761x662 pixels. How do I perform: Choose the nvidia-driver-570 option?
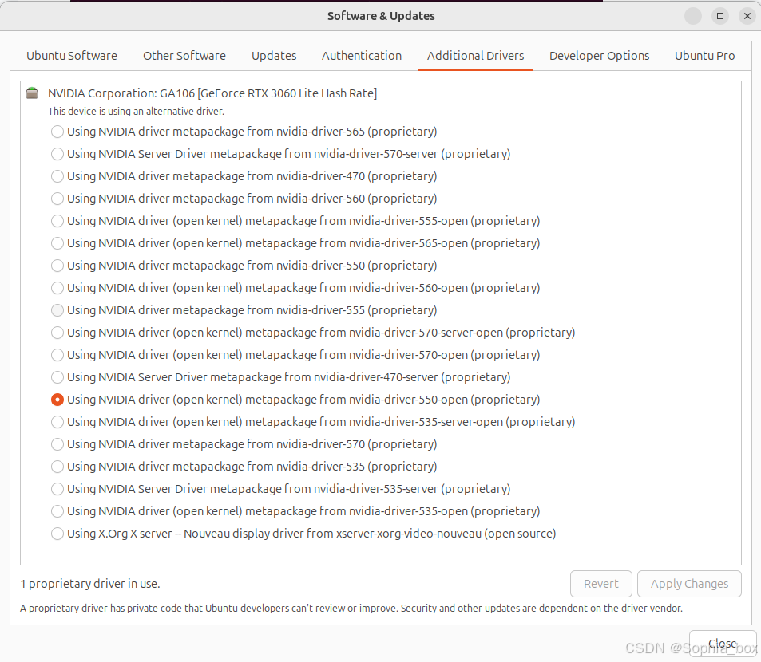click(244, 444)
